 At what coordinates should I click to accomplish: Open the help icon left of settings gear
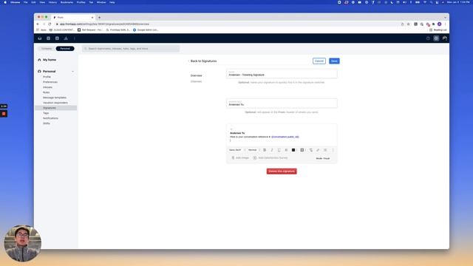coord(428,38)
